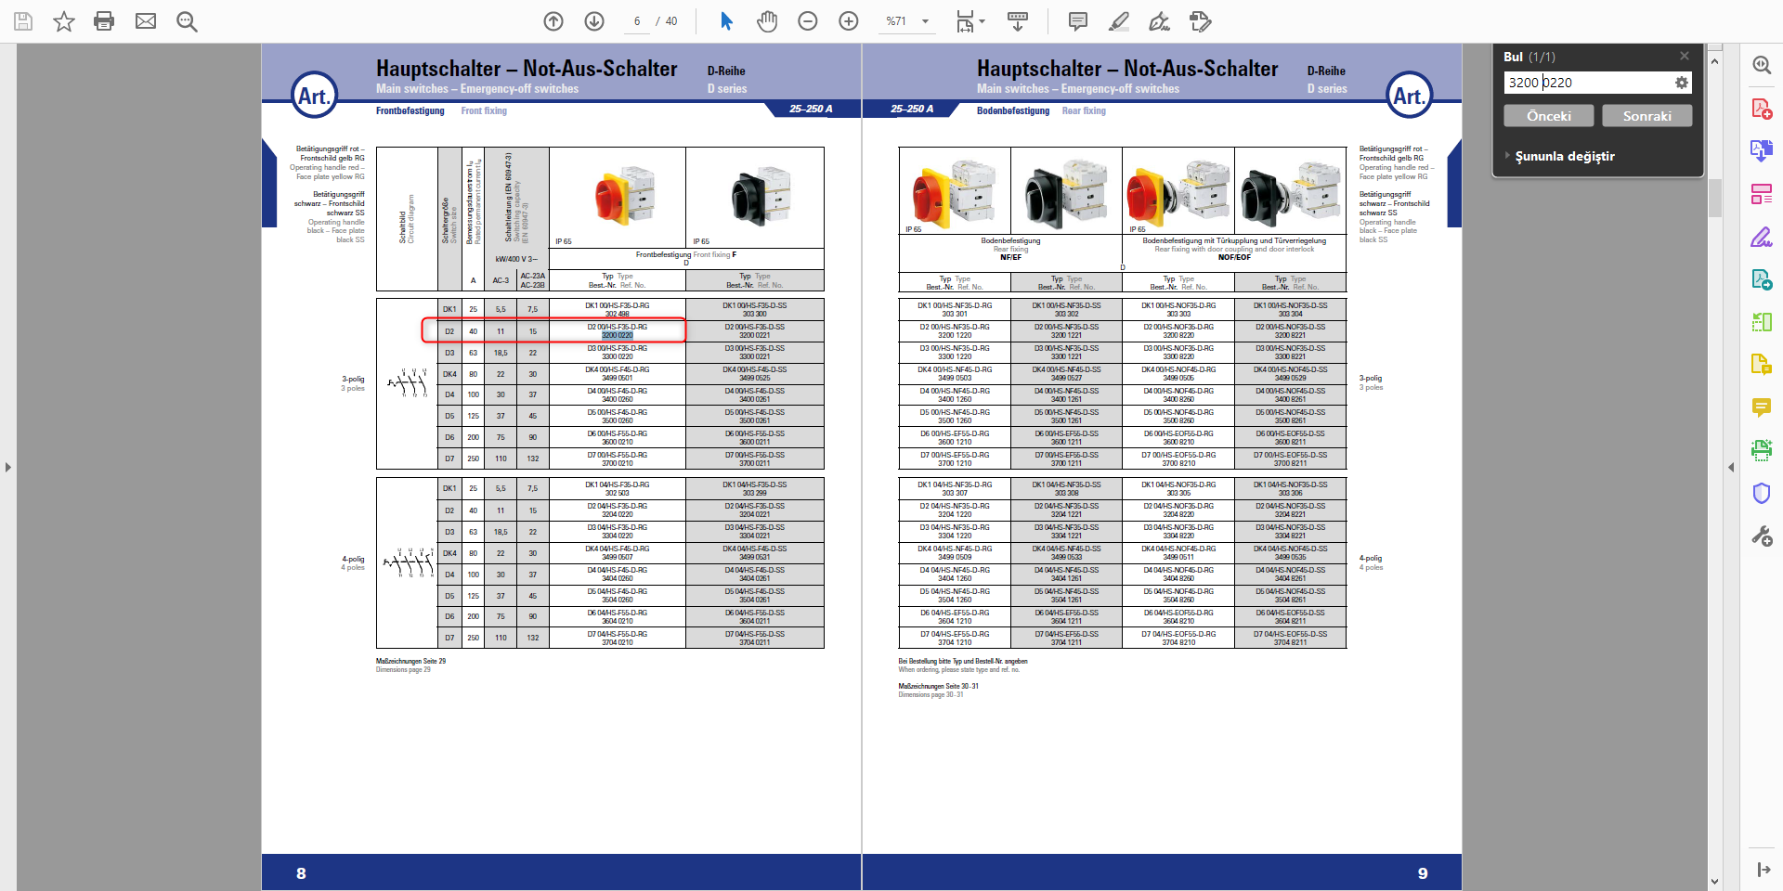Open the green Scan & OCR tool in the sidebar
This screenshot has width=1783, height=891.
pyautogui.click(x=1762, y=450)
